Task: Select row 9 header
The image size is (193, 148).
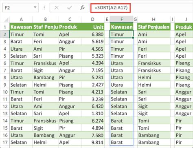Action: tap(5, 85)
